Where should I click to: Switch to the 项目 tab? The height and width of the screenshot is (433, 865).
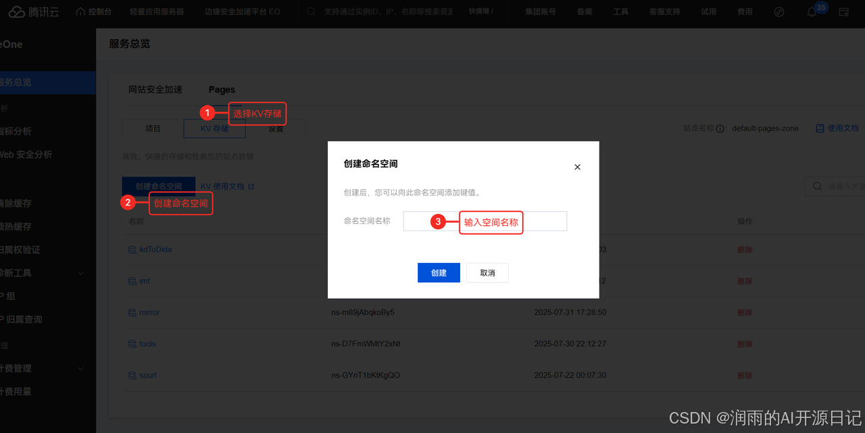153,128
